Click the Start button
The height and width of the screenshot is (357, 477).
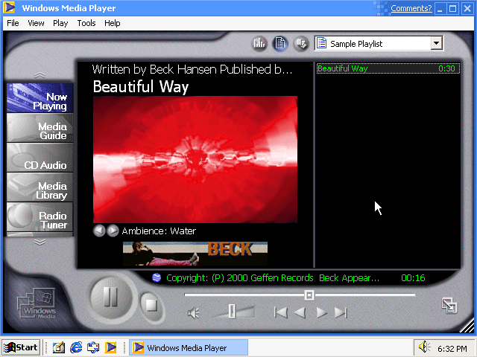click(21, 347)
